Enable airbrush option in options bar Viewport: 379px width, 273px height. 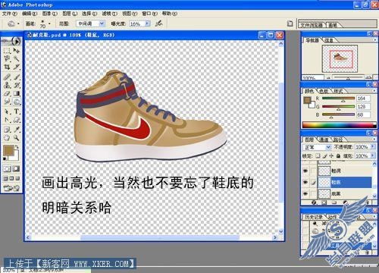(x=158, y=24)
